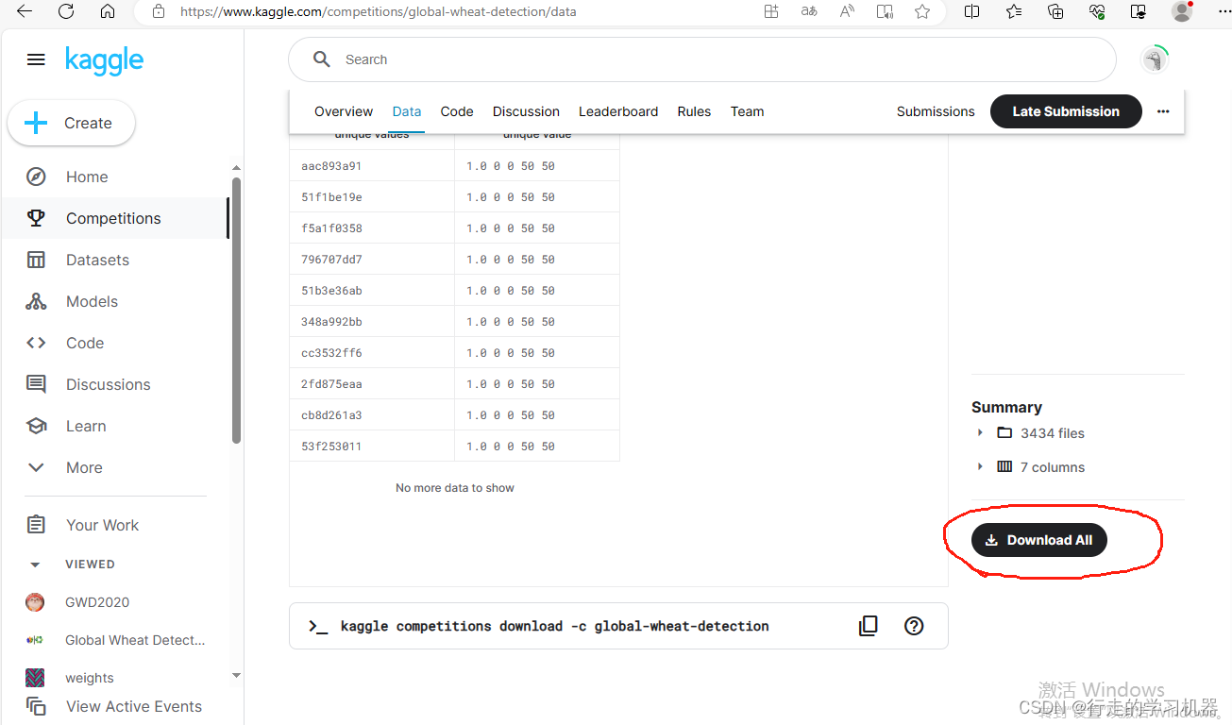Viewport: 1232px width, 725px height.
Task: Click the Kaggle search field
Action: point(661,59)
